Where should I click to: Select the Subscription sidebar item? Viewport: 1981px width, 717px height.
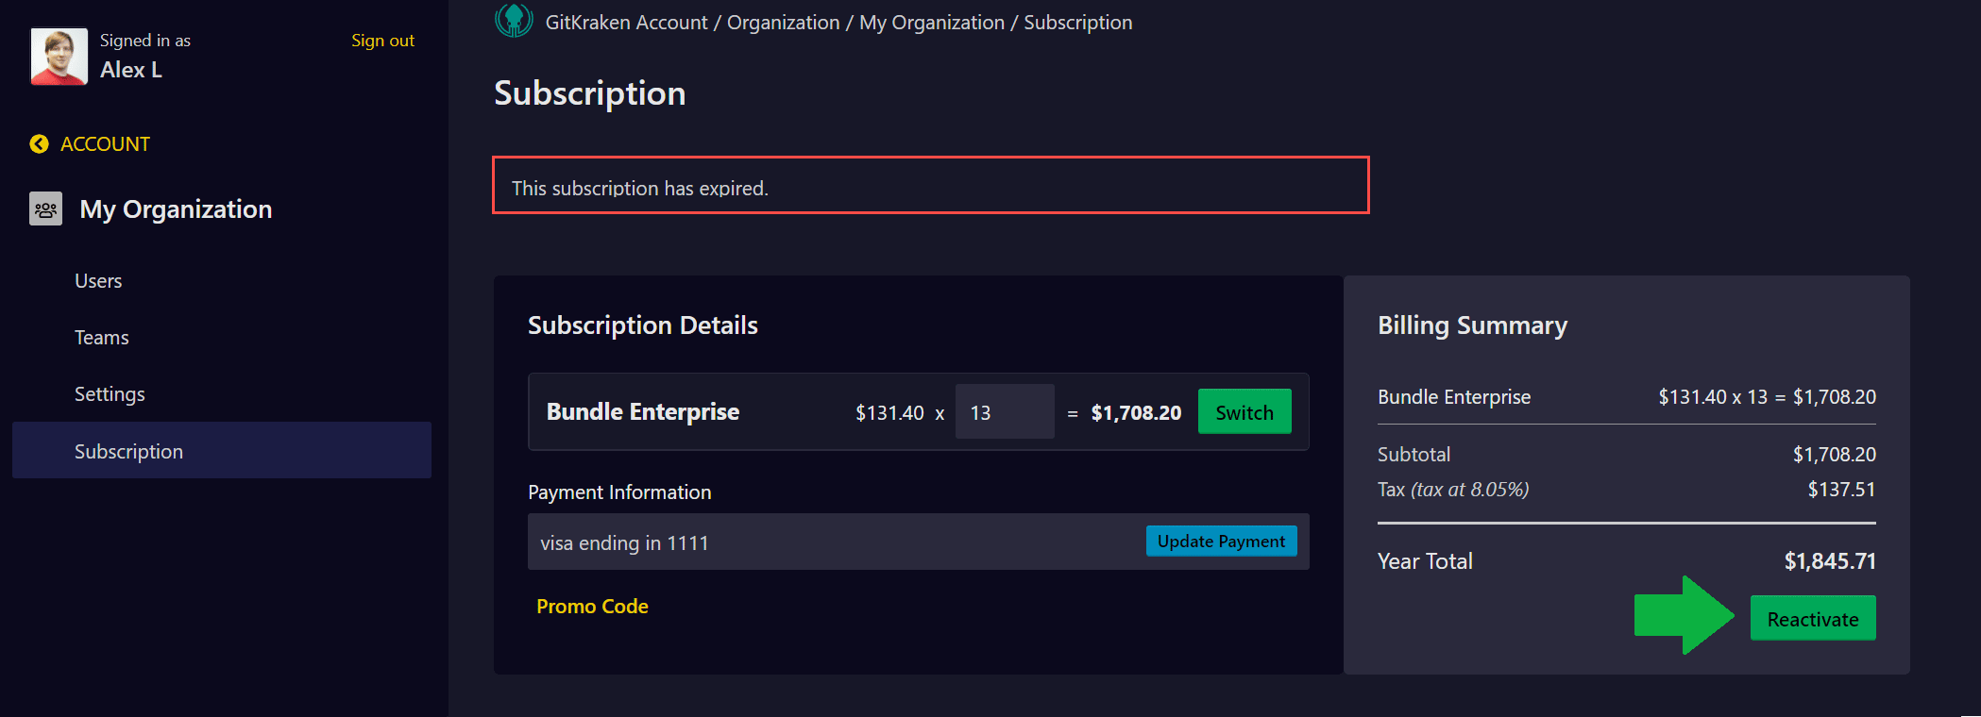[222, 450]
